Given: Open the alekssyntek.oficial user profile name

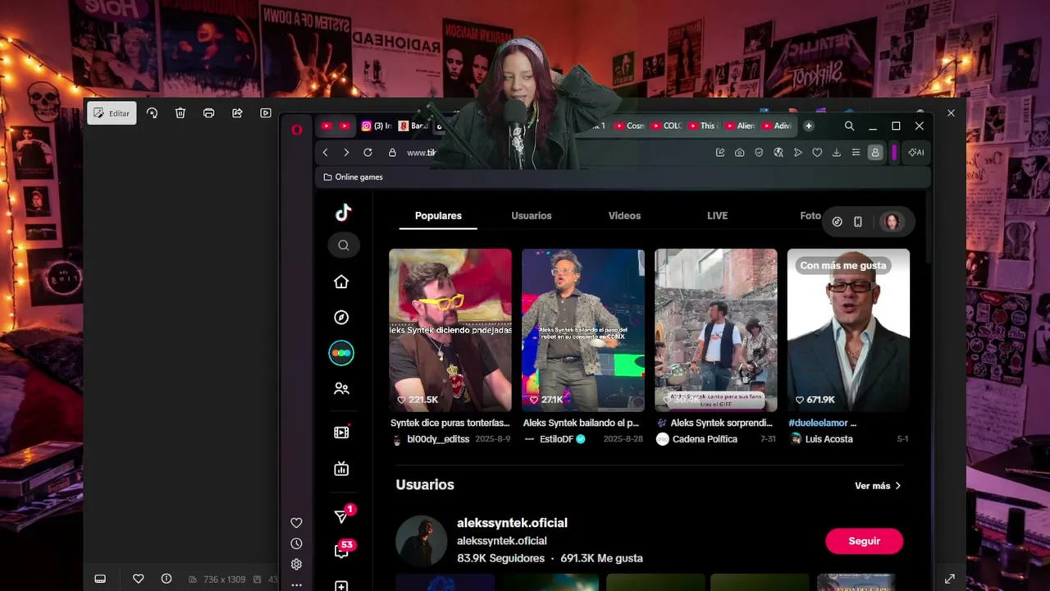Looking at the screenshot, I should point(512,523).
